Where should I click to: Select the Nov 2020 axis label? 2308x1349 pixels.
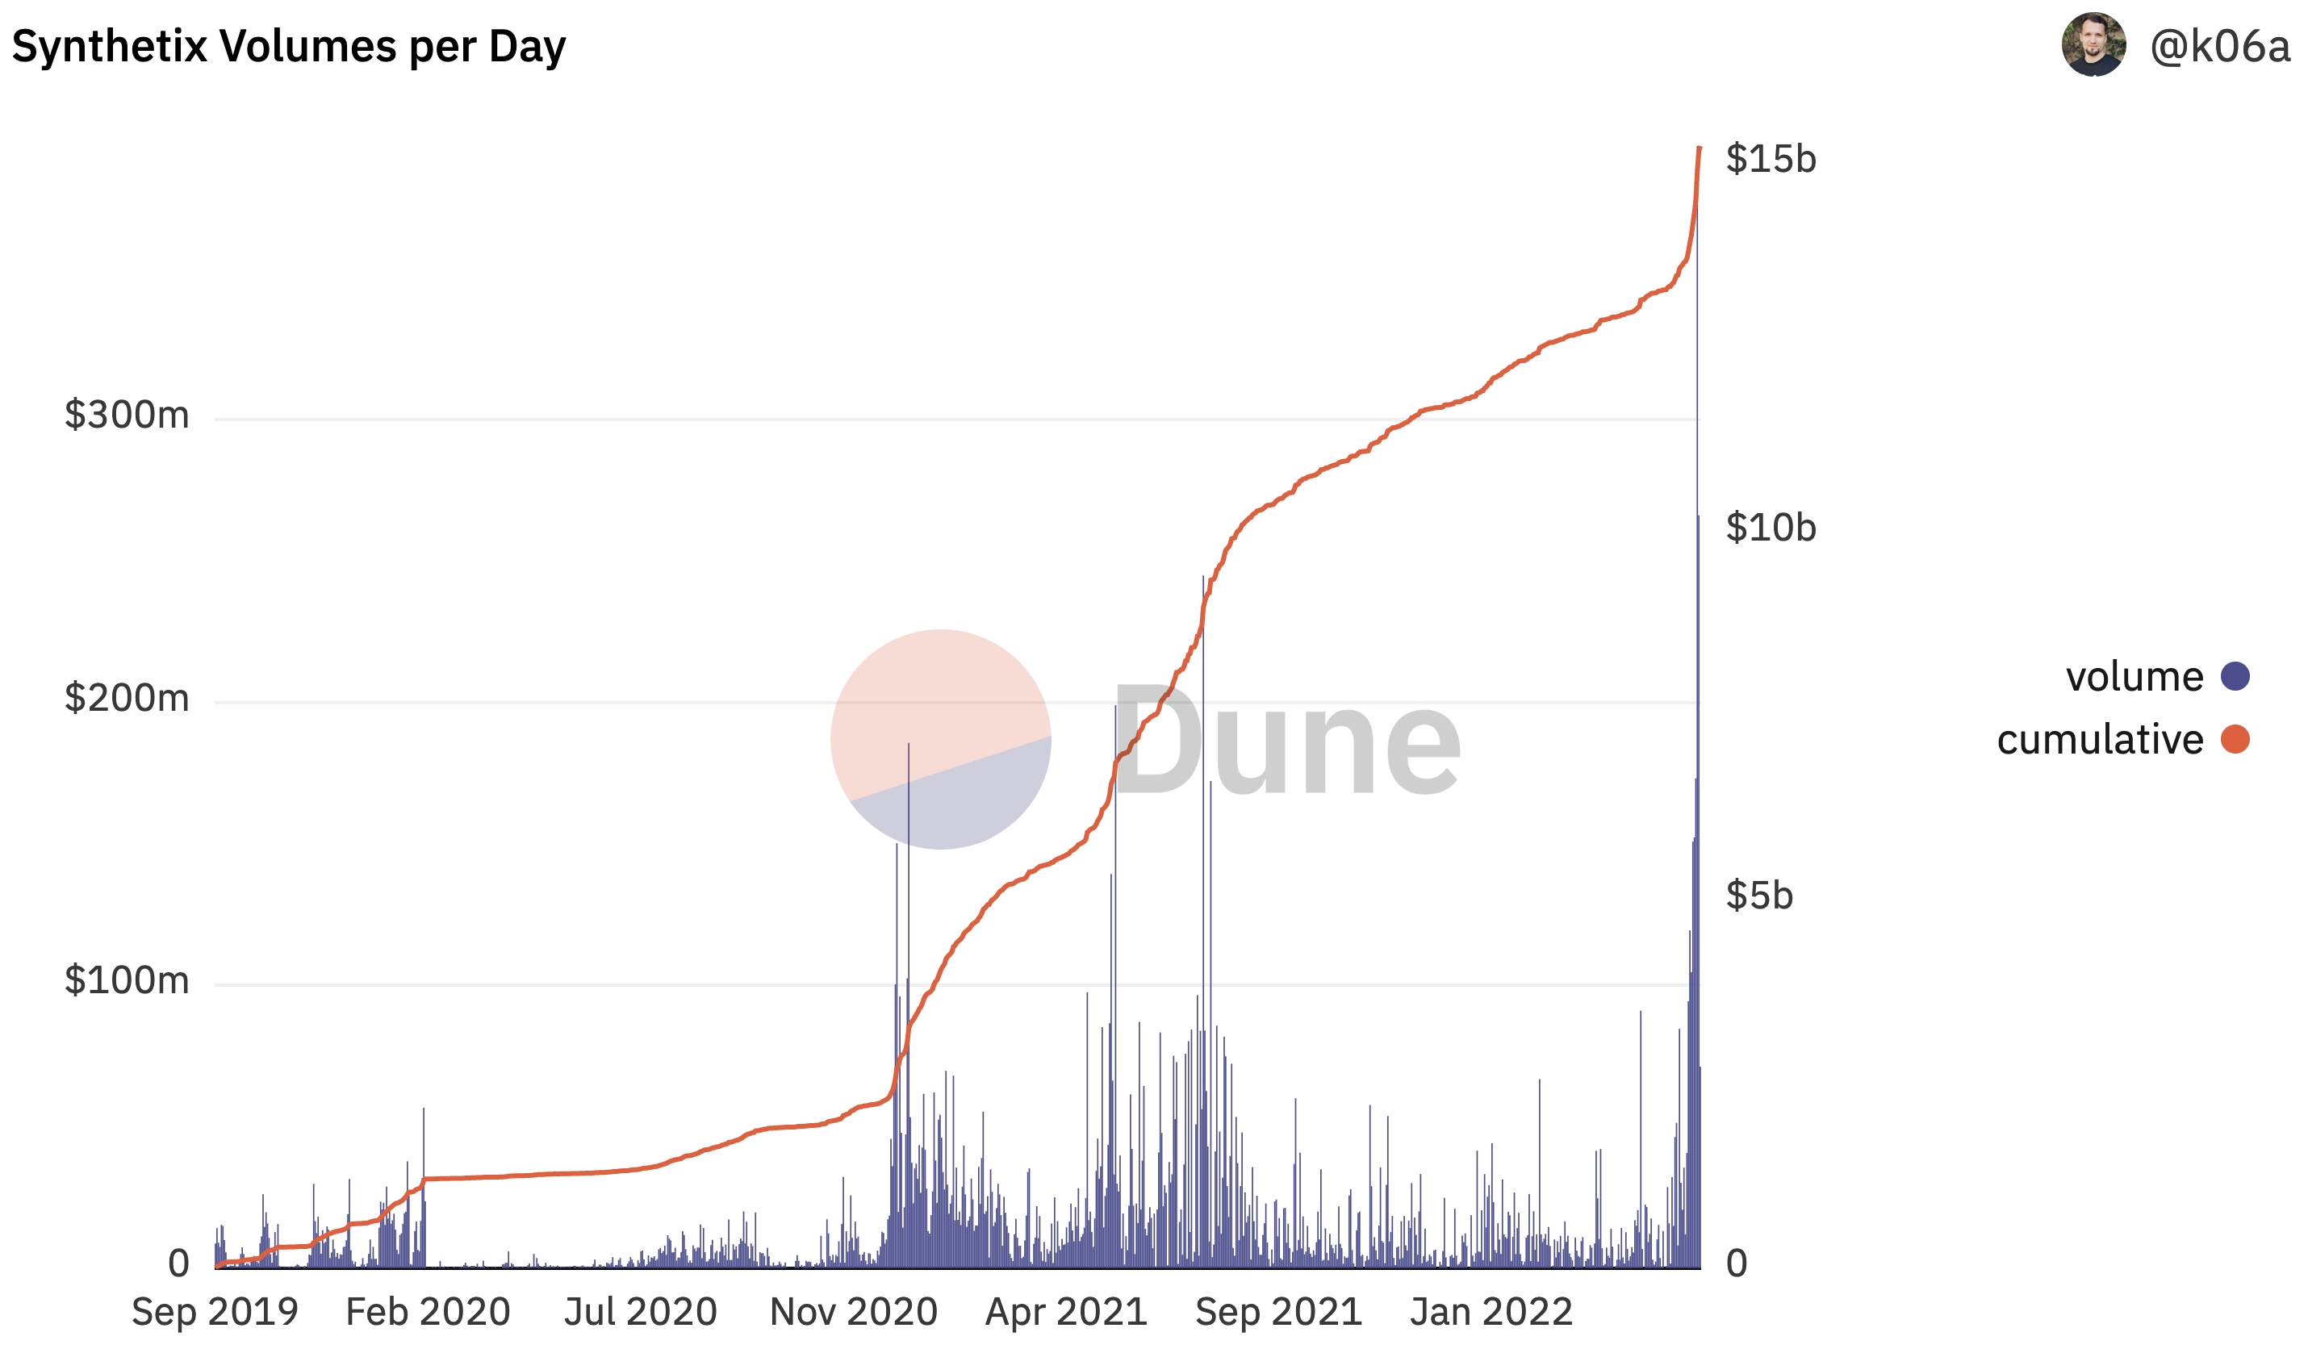[854, 1311]
